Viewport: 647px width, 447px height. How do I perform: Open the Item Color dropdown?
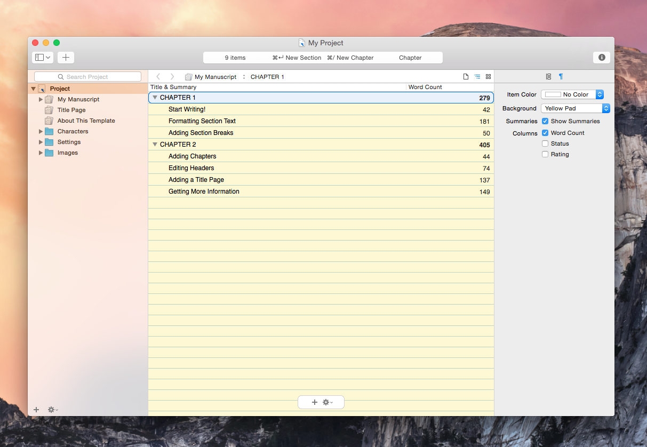pos(572,94)
